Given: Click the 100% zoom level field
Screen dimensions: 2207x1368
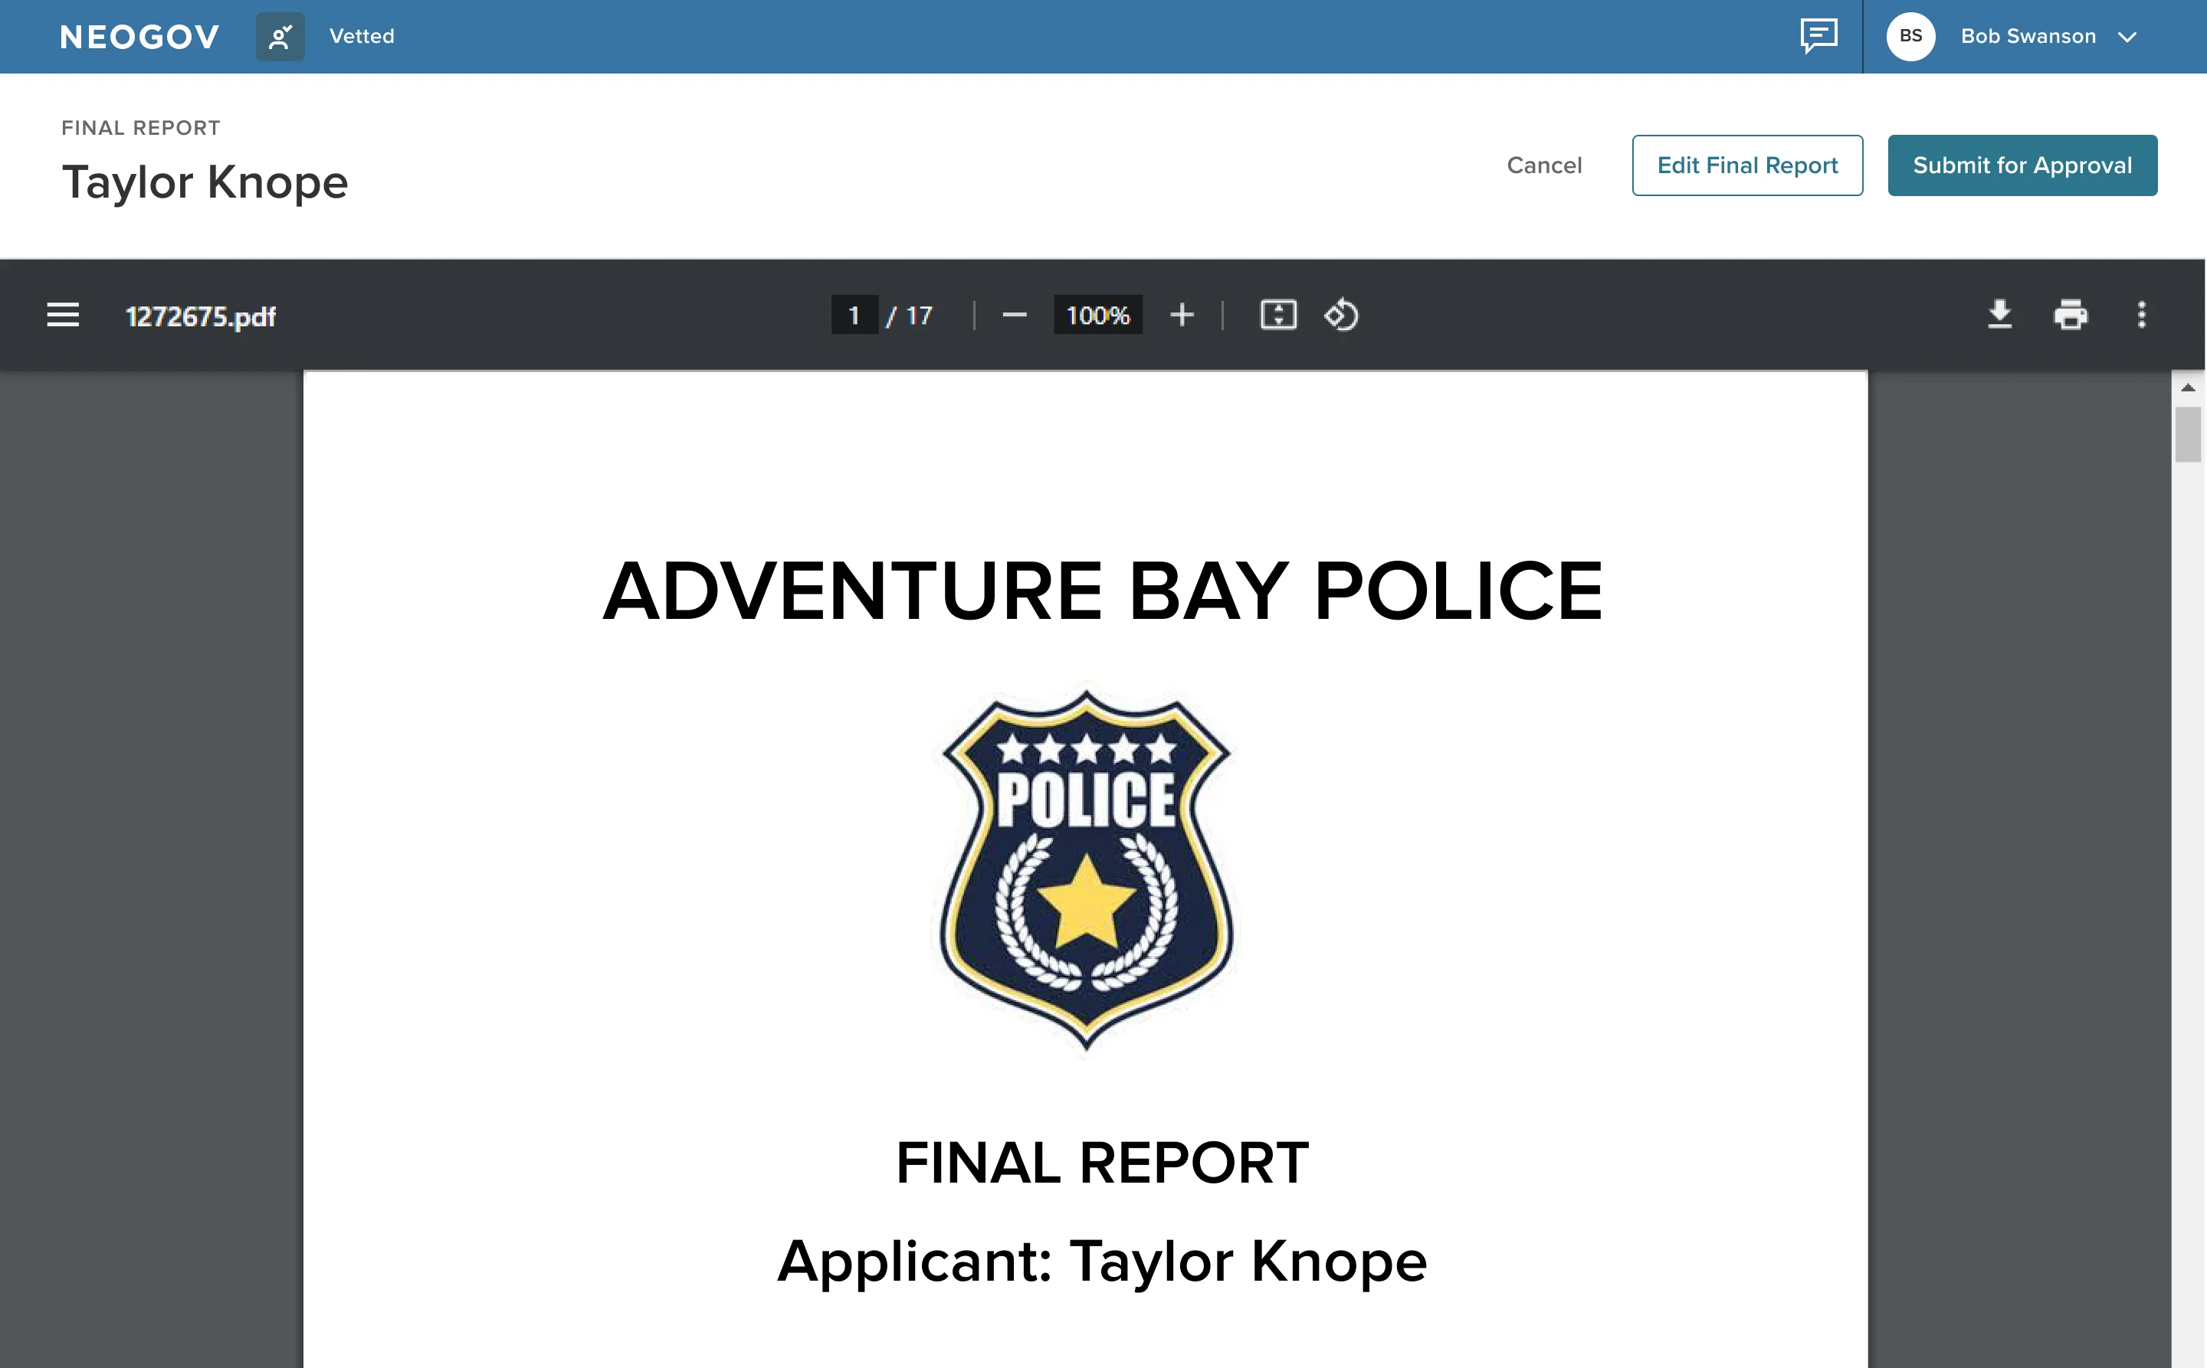Looking at the screenshot, I should click(x=1098, y=315).
